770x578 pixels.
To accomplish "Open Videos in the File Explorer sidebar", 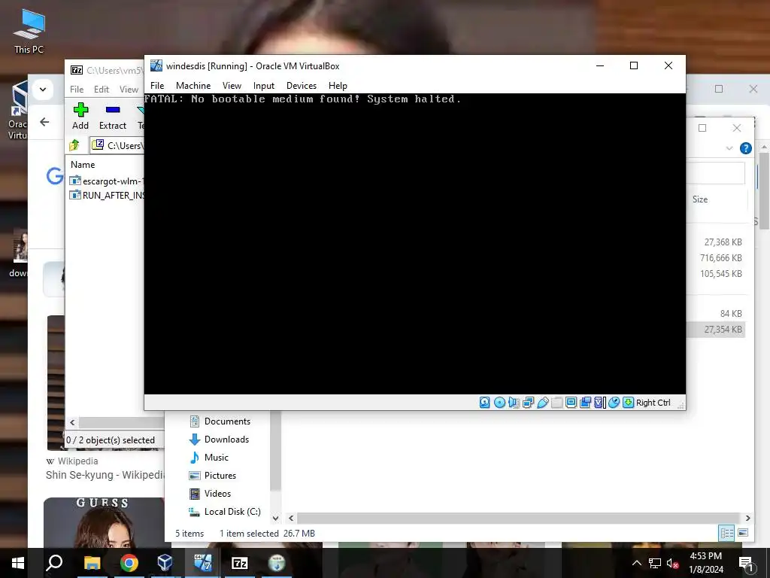I will click(210, 494).
